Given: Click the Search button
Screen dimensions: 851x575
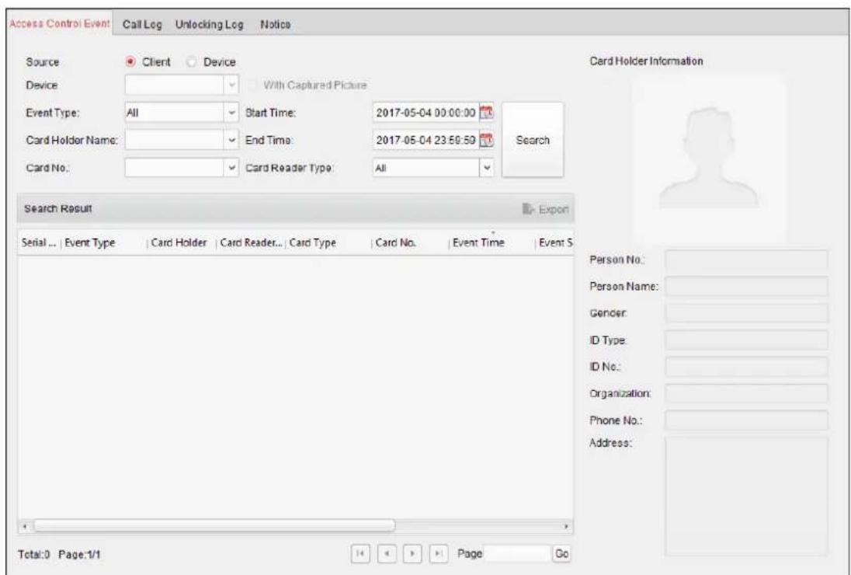Looking at the screenshot, I should coord(533,140).
